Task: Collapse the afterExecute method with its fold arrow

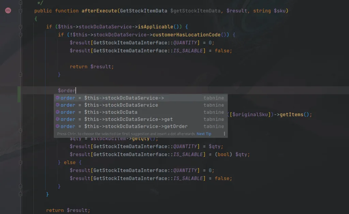Action: pos(20,11)
